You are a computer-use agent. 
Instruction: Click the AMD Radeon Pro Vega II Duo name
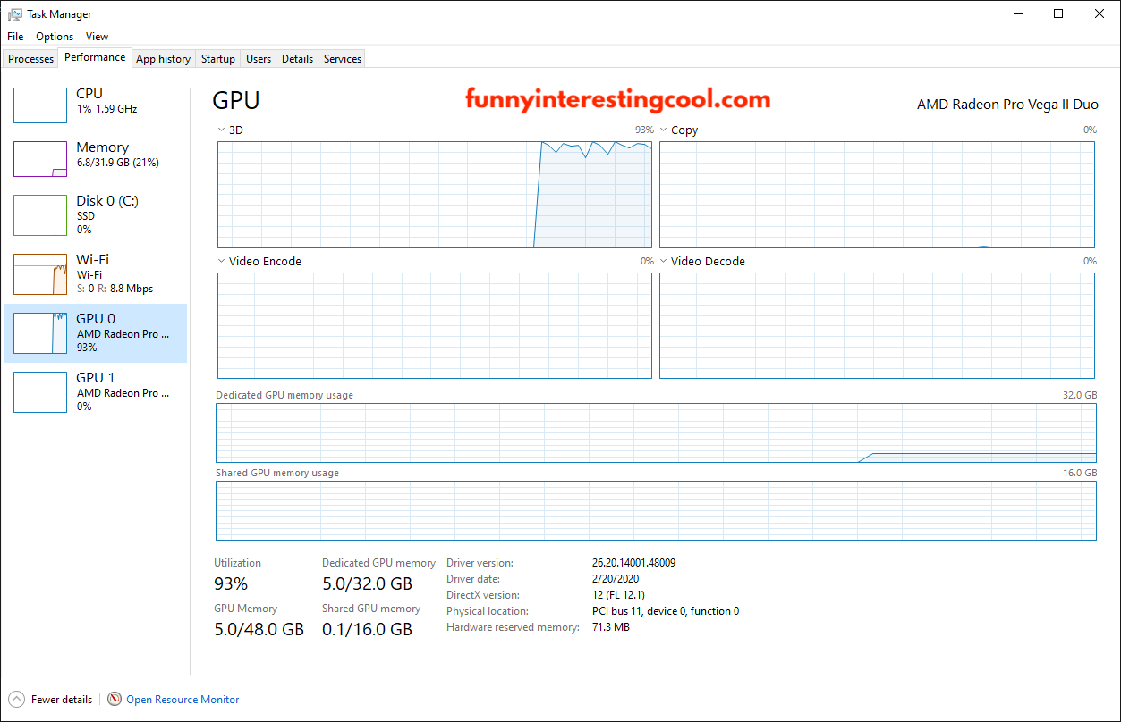click(x=1007, y=105)
